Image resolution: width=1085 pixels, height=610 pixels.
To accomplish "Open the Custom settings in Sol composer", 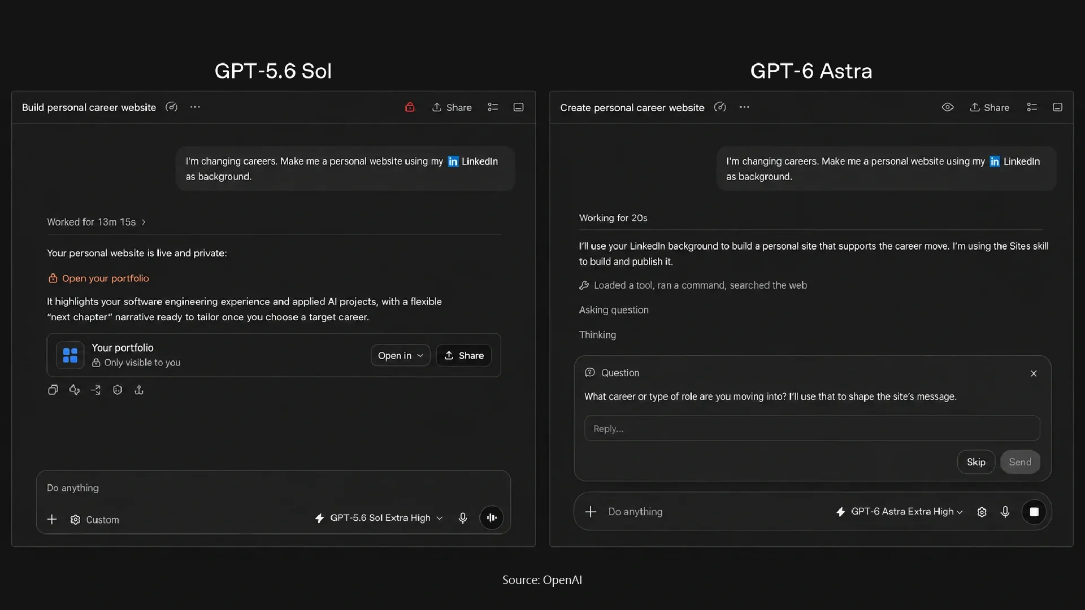I will coord(94,520).
